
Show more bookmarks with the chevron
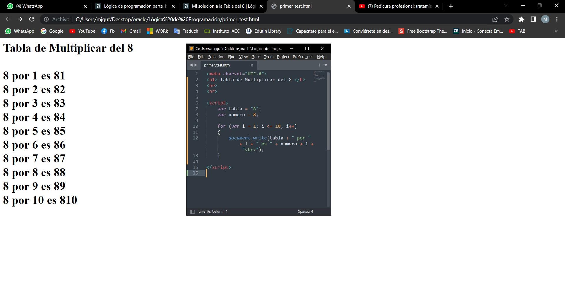point(556,31)
